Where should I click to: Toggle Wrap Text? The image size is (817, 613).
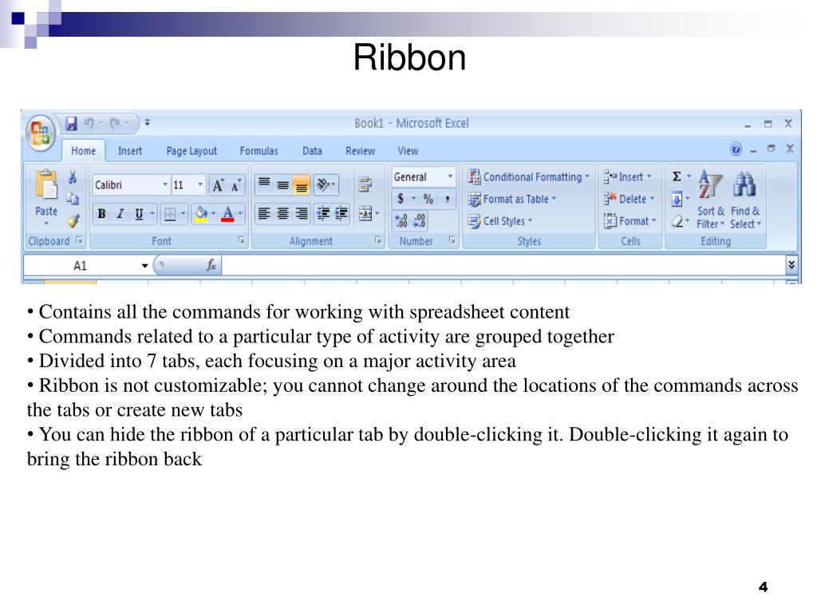tap(365, 184)
